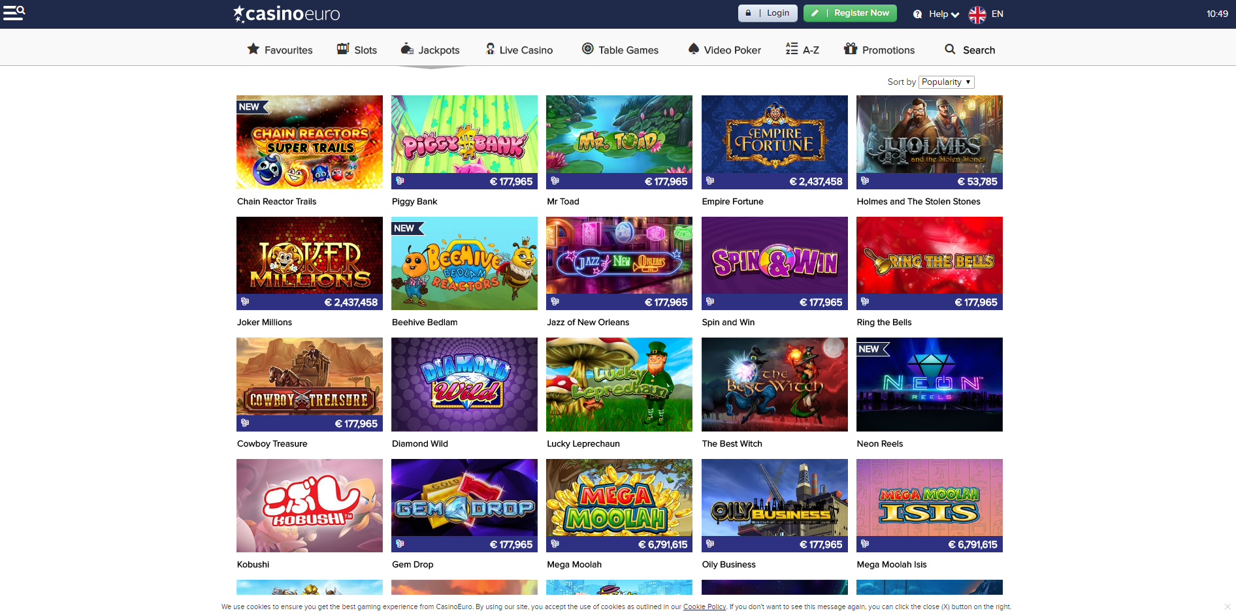This screenshot has width=1236, height=615.
Task: Select the Favourites star icon
Action: pyautogui.click(x=252, y=48)
